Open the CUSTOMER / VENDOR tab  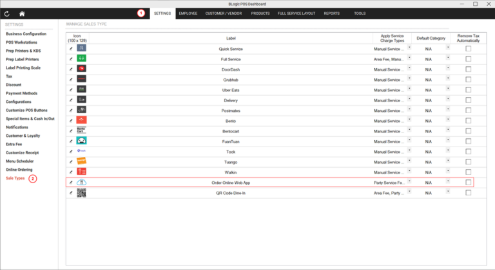tap(224, 14)
